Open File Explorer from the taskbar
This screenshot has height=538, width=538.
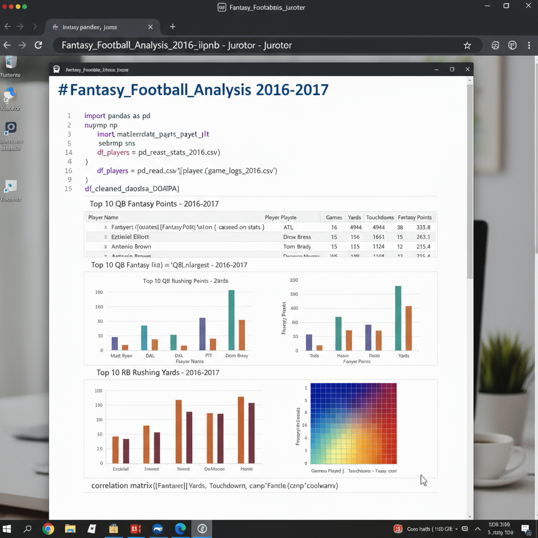pyautogui.click(x=70, y=529)
